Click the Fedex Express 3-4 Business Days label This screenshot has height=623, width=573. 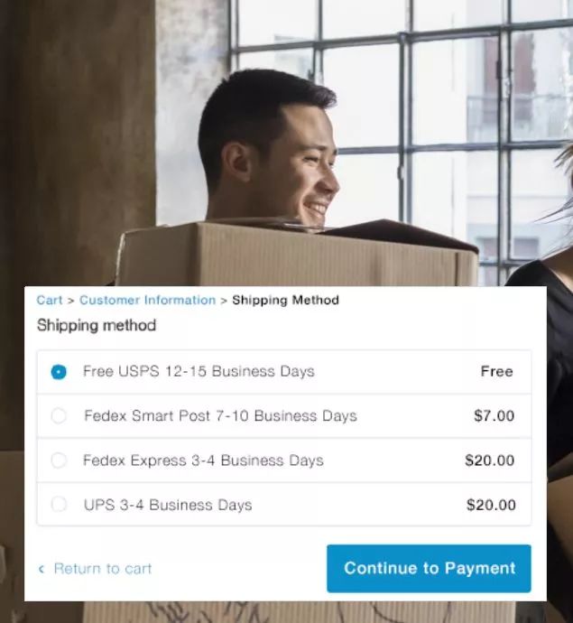pos(203,460)
